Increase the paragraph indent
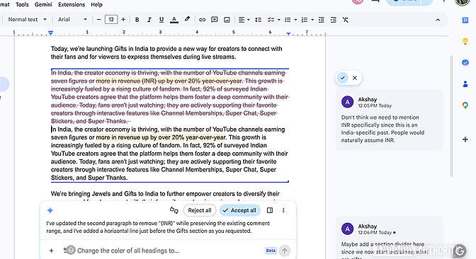The height and width of the screenshot is (259, 476). (333, 20)
